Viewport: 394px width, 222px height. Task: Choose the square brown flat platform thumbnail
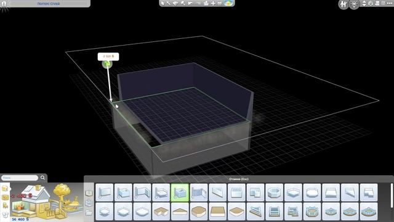pyautogui.click(x=217, y=212)
